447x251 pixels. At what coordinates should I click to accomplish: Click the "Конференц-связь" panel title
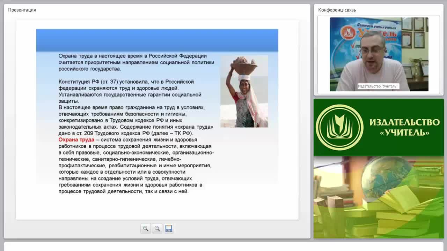click(337, 10)
